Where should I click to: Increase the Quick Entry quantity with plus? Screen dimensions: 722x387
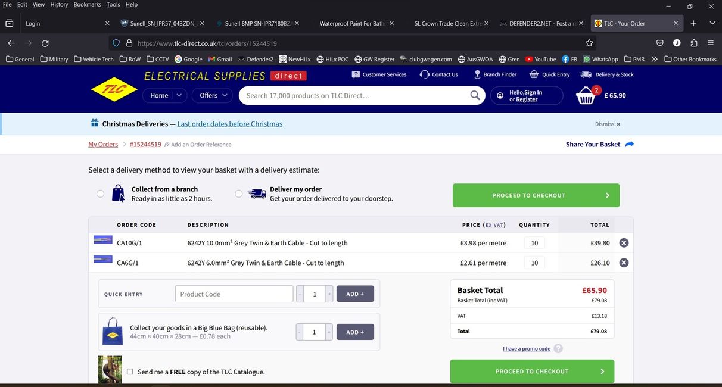click(x=329, y=294)
